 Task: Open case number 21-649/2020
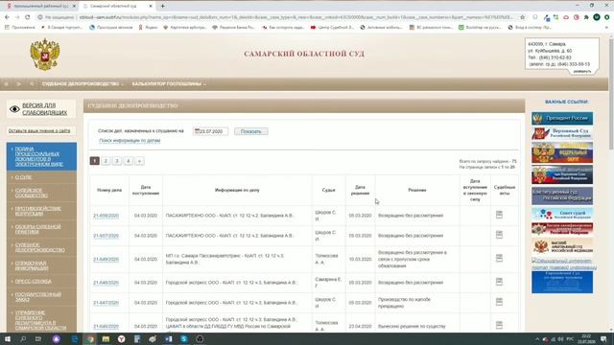pyautogui.click(x=106, y=260)
